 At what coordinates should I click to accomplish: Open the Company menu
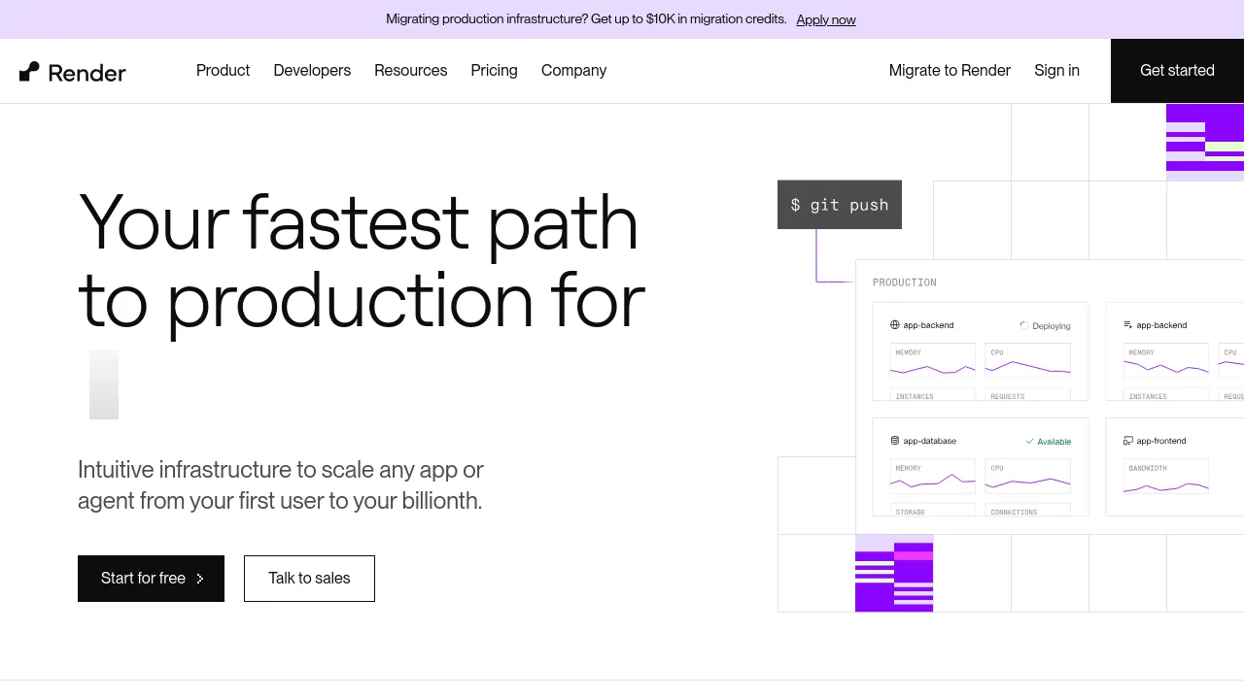pyautogui.click(x=573, y=71)
